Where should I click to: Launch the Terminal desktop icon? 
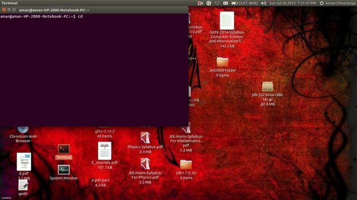pyautogui.click(x=64, y=149)
